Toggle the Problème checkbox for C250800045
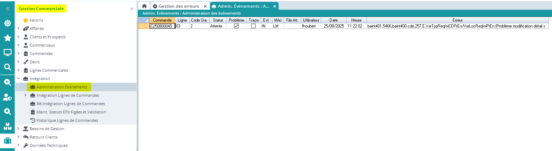 point(236,26)
